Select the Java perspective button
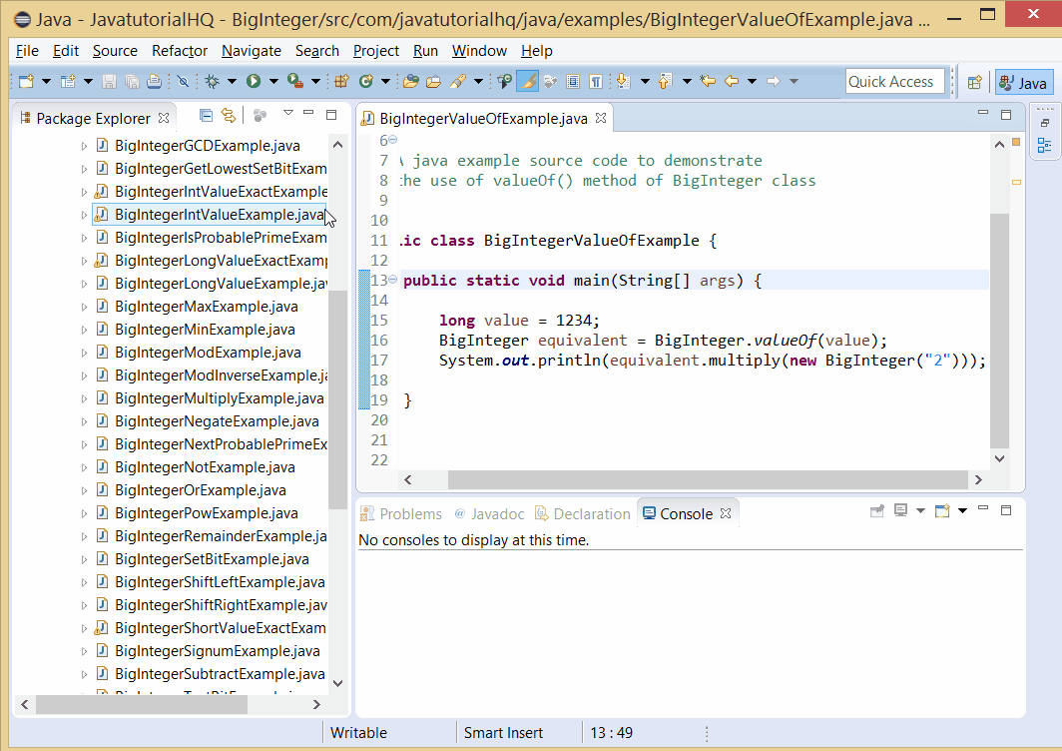The image size is (1062, 751). tap(1023, 82)
